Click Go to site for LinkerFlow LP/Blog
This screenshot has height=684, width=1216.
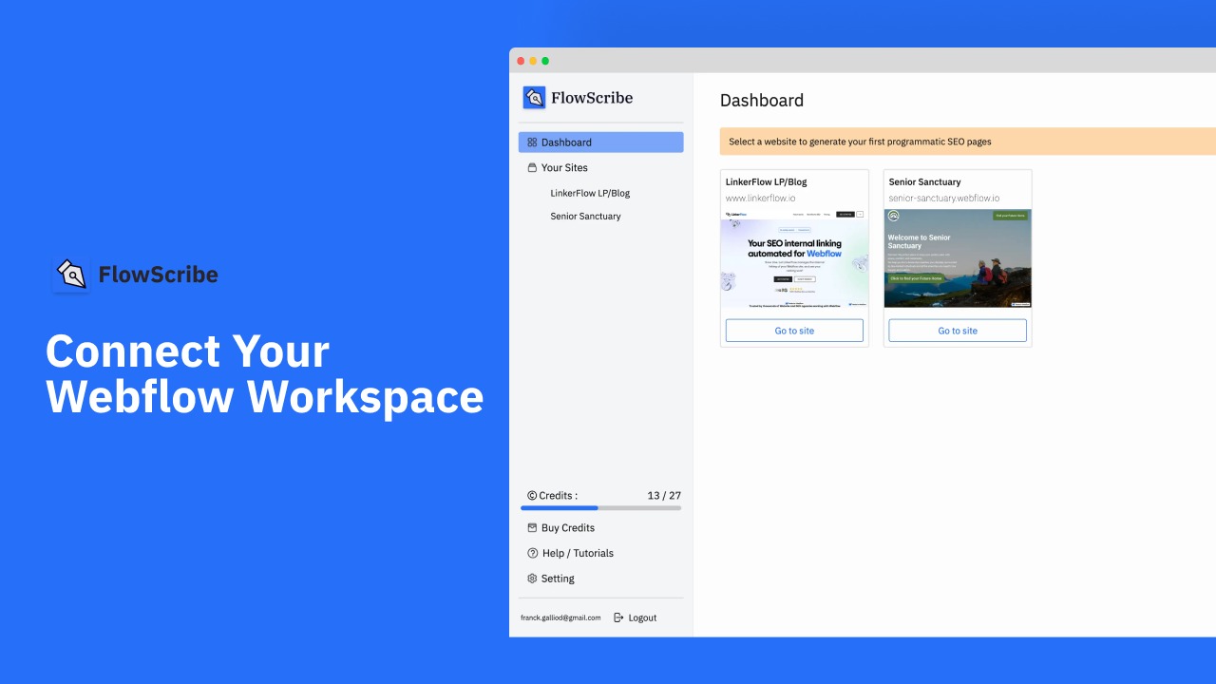click(794, 331)
